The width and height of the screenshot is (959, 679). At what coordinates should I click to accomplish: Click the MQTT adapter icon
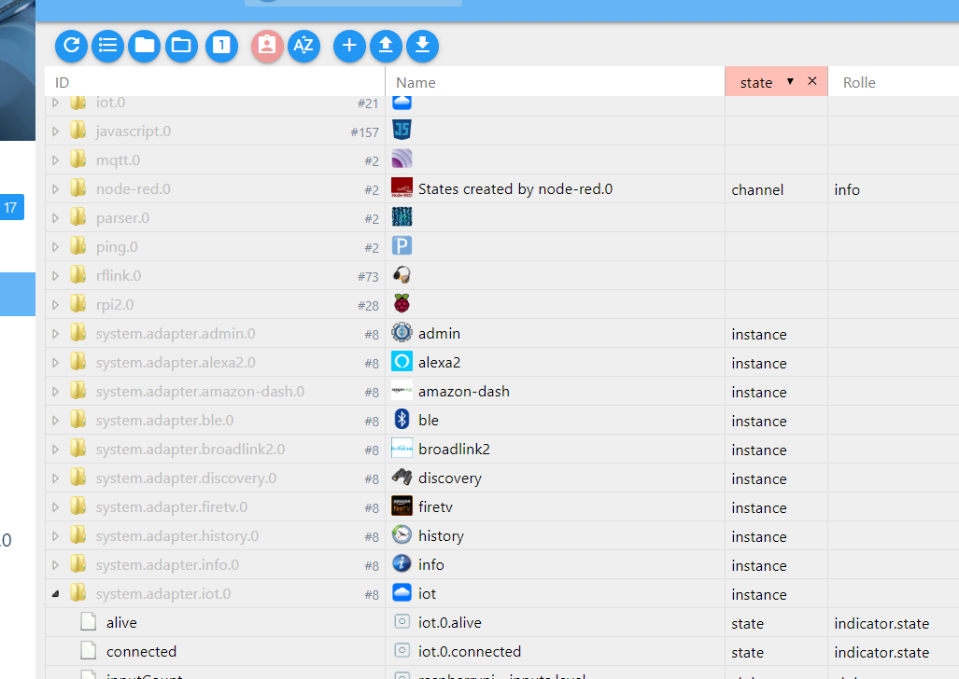click(402, 159)
